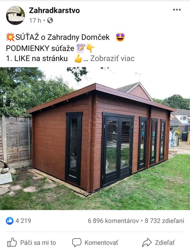Expand post text with Zobraziť viac
The height and width of the screenshot is (251, 190).
click(x=112, y=59)
